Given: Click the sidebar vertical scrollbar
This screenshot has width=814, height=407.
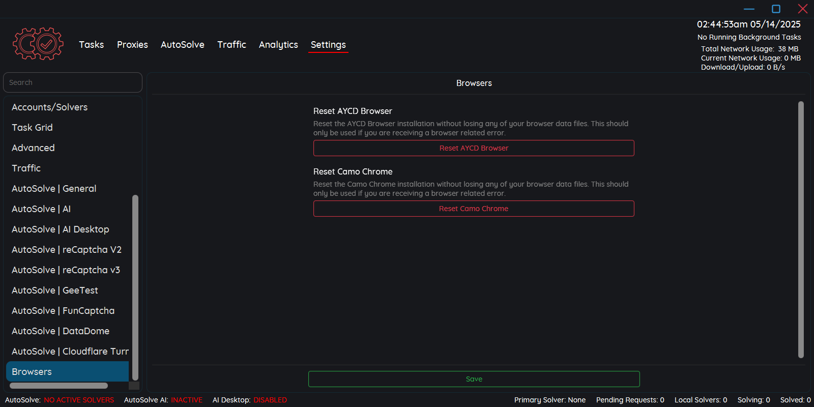Looking at the screenshot, I should pyautogui.click(x=135, y=287).
